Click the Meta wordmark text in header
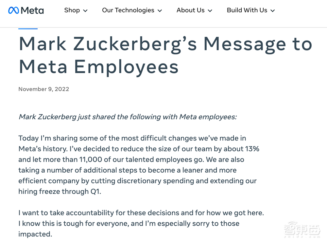This screenshot has height=244, width=327. 32,10
